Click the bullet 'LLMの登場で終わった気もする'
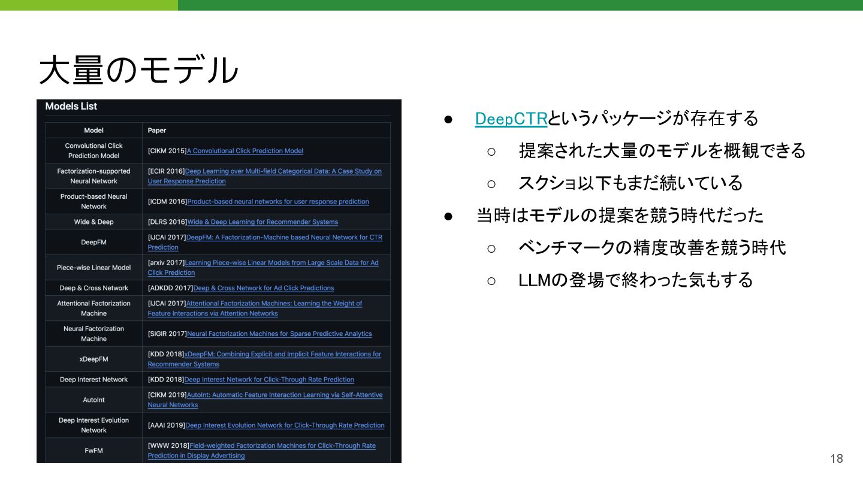 (x=636, y=280)
